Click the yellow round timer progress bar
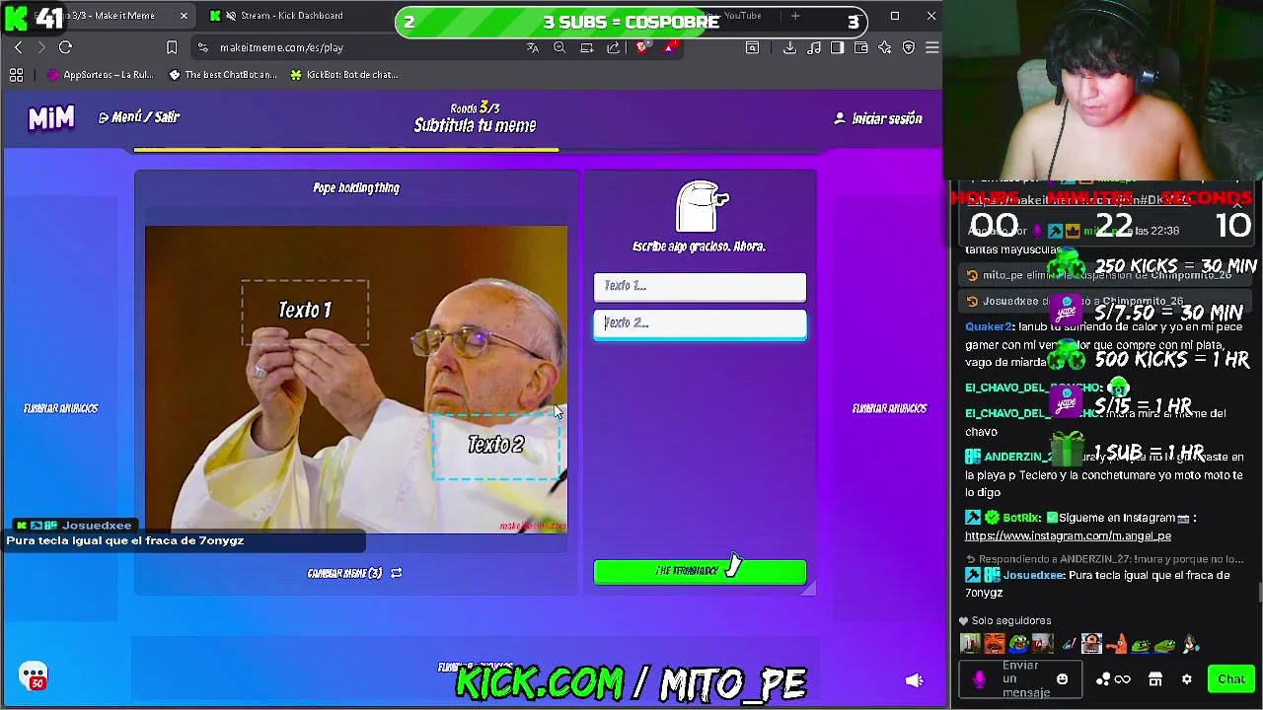1263x710 pixels. pyautogui.click(x=346, y=150)
